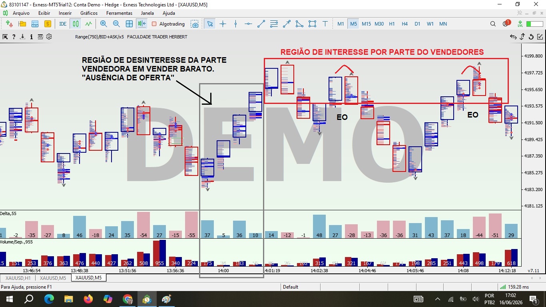Viewport: 546px width, 307px height.
Task: Toggle the Algotrading button
Action: [x=168, y=24]
